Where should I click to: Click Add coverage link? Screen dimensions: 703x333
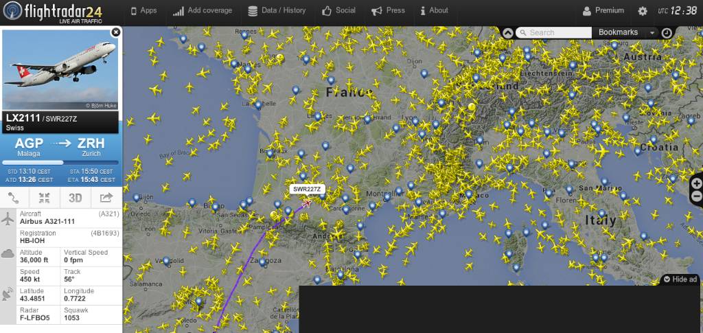(203, 11)
